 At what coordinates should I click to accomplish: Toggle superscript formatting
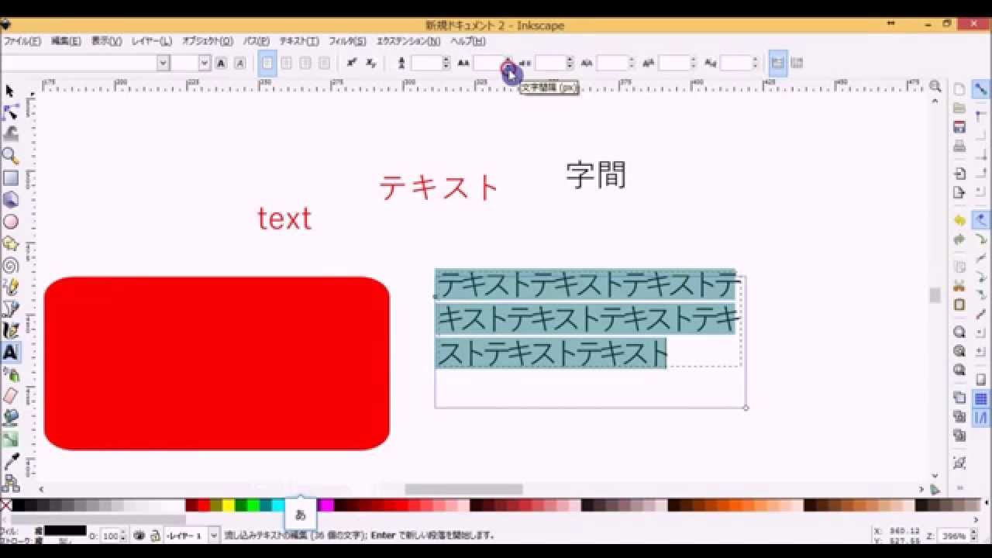(x=352, y=64)
